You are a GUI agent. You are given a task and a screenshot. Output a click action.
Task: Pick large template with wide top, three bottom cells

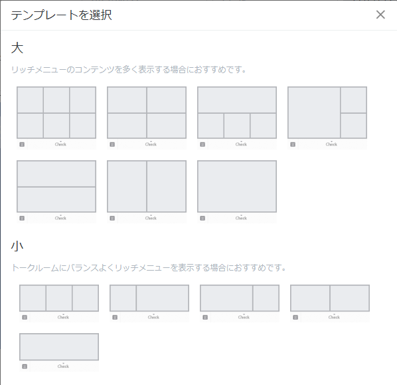(x=237, y=112)
